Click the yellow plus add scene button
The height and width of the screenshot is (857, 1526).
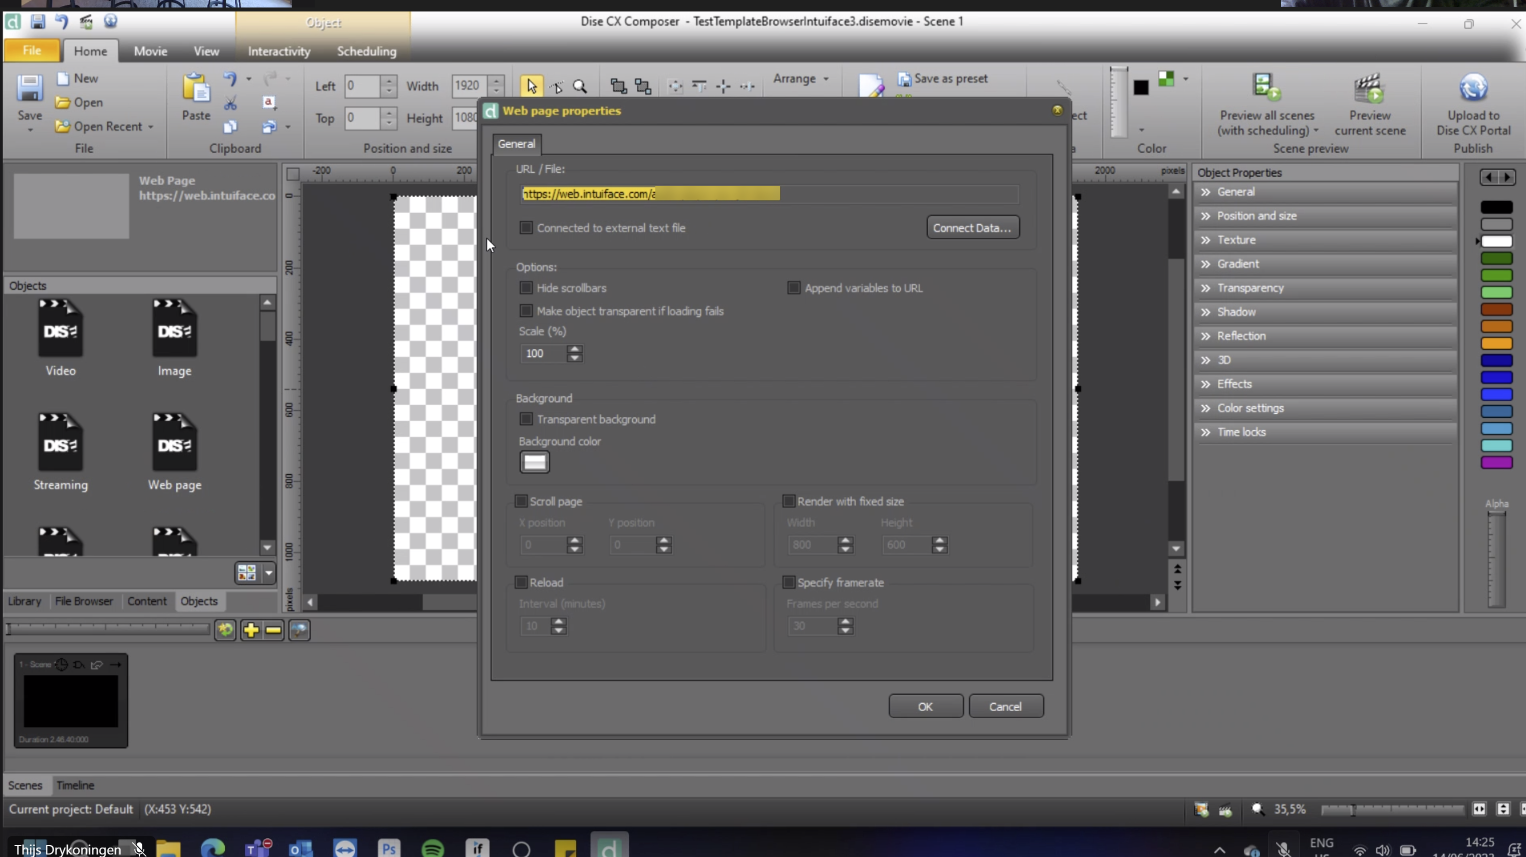pos(251,630)
